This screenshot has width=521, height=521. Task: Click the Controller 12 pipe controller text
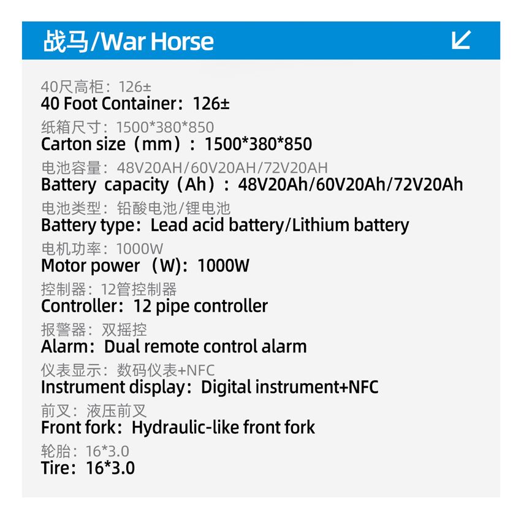tap(154, 306)
